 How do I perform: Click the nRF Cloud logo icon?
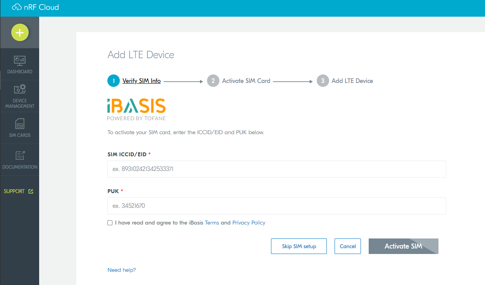16,7
